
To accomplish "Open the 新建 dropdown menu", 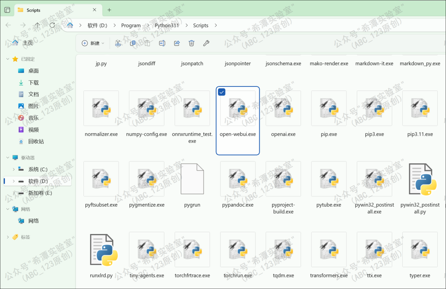I will tap(93, 43).
